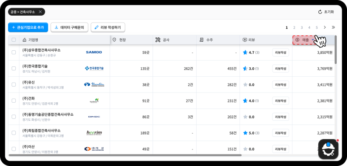Click 이산 company logo
Screen dimensions: 347x166
(x=94, y=149)
